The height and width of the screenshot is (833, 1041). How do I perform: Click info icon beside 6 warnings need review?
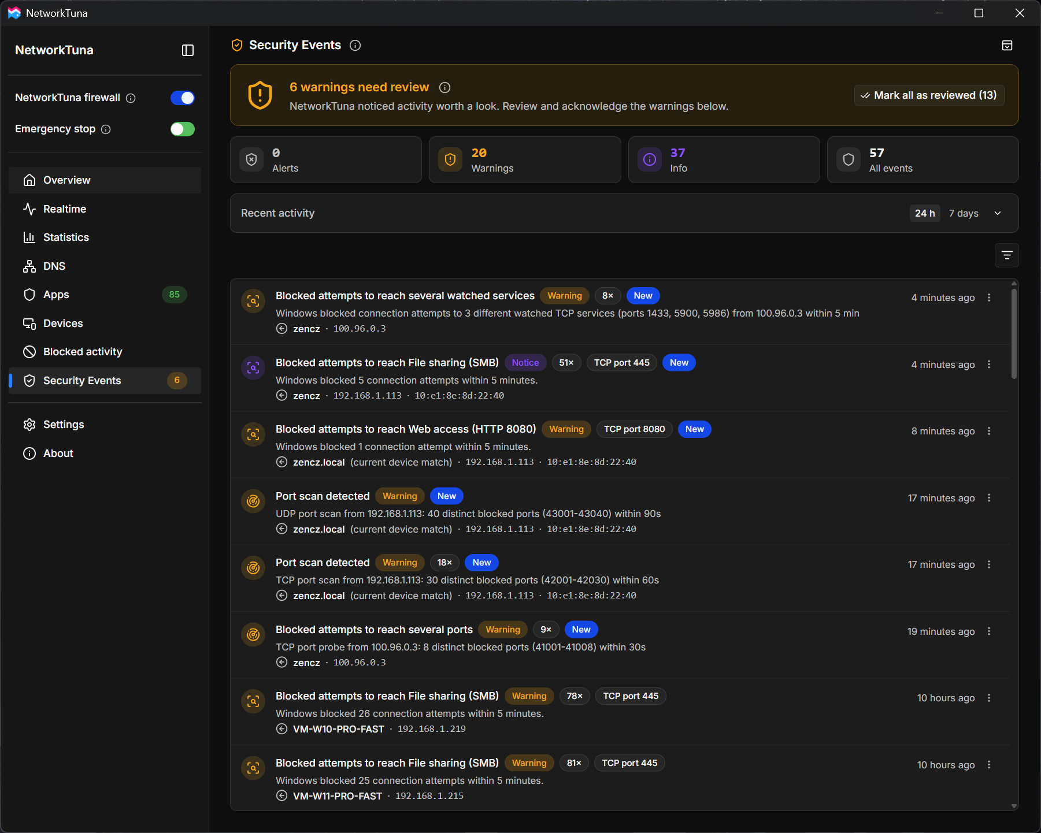click(x=444, y=87)
